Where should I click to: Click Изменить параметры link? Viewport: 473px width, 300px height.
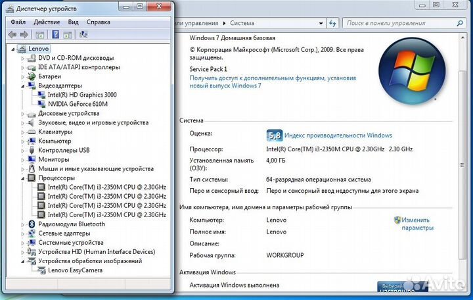(x=418, y=224)
